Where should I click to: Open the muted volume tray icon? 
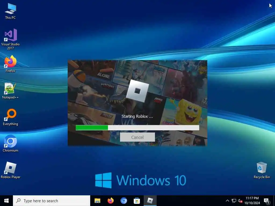tap(240, 201)
